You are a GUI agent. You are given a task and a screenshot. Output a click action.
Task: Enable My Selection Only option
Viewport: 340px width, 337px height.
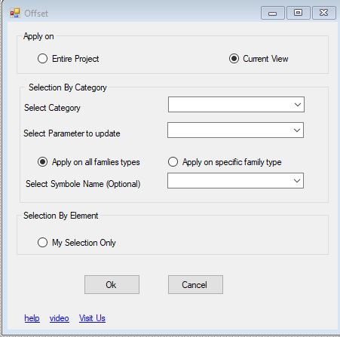[x=42, y=243]
